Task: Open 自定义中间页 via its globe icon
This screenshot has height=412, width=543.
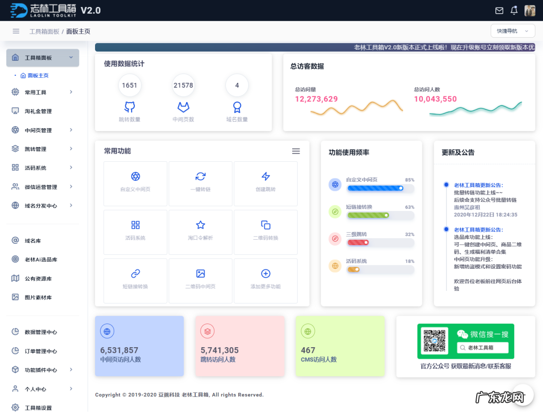Action: 135,177
